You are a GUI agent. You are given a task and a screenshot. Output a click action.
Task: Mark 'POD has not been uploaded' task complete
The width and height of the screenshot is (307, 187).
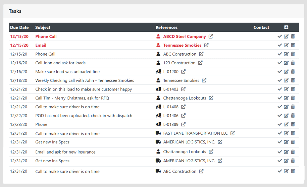click(279, 116)
